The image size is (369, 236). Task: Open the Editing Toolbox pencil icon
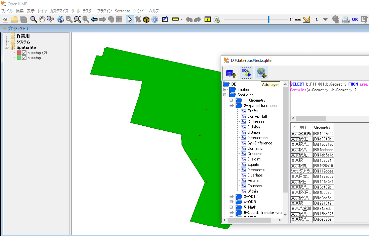[165, 19]
